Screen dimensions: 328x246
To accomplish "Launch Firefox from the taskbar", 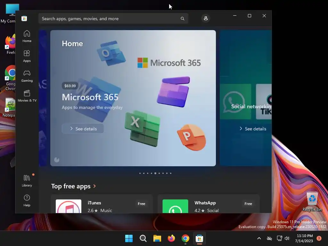I will [x=171, y=238].
